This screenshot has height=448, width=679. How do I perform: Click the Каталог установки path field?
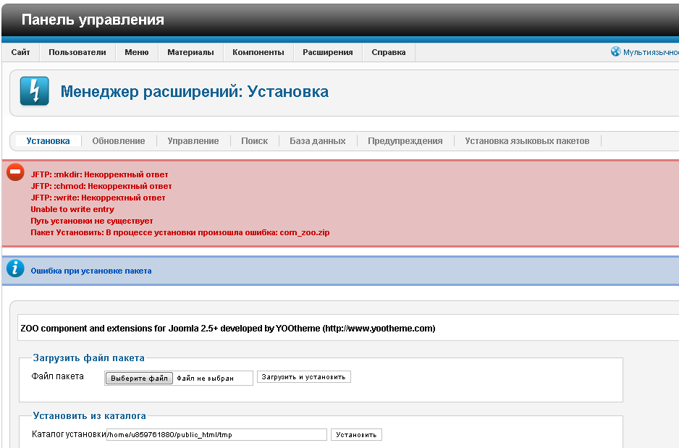click(x=216, y=435)
